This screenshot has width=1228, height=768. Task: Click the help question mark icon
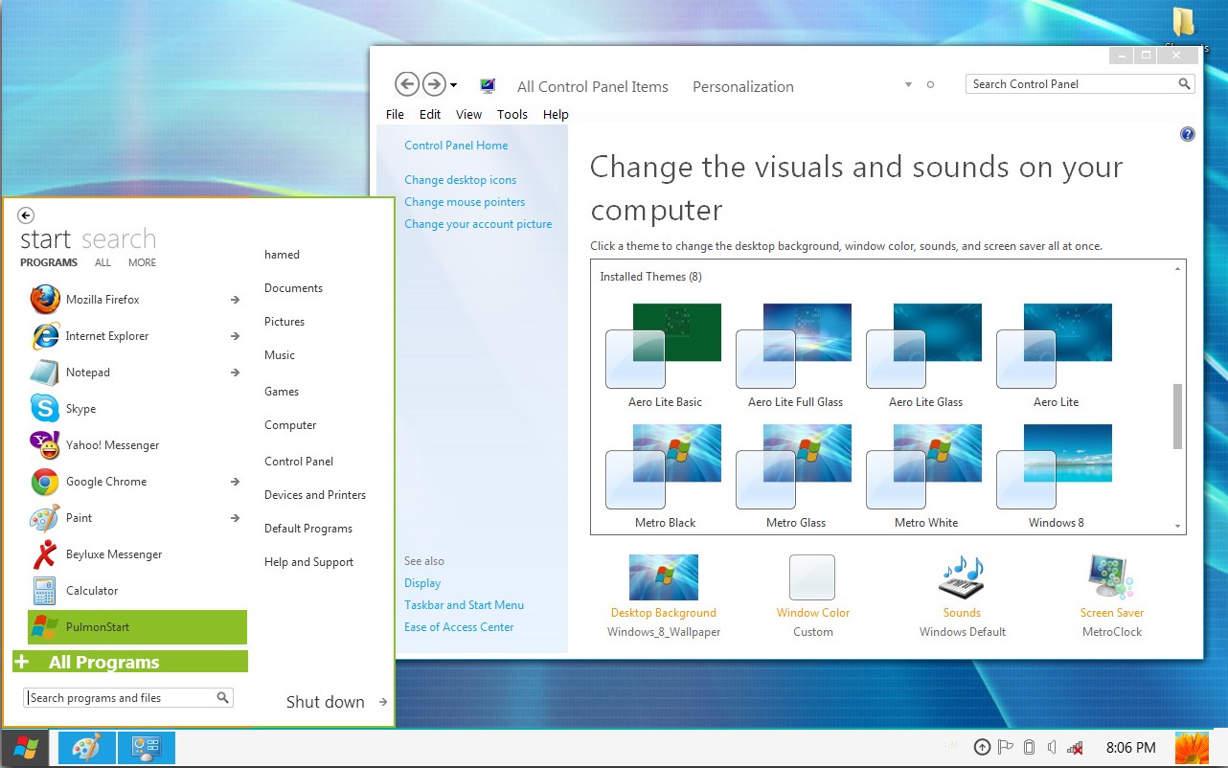[x=1188, y=135]
